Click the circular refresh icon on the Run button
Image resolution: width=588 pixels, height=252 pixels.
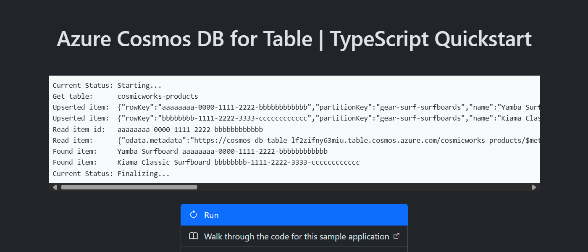193,215
